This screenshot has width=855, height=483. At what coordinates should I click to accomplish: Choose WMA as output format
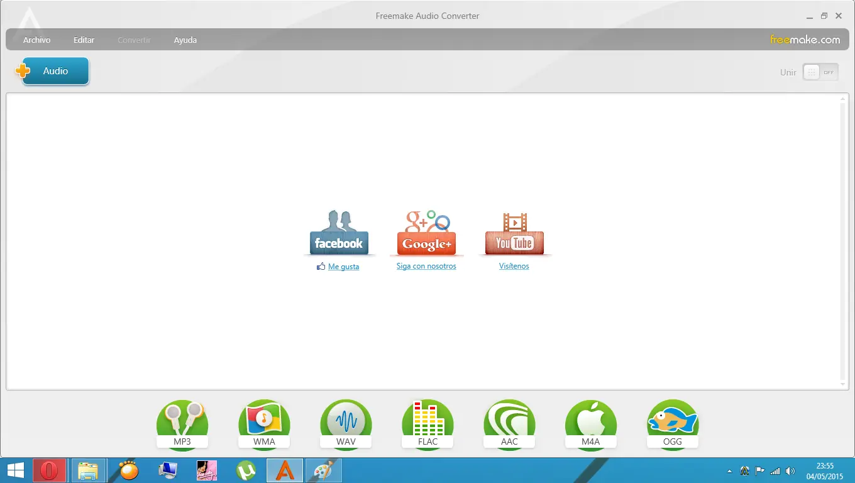pyautogui.click(x=264, y=425)
